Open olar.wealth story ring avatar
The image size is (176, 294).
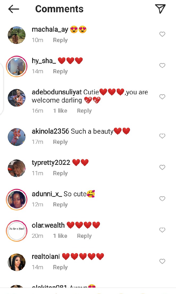click(17, 231)
